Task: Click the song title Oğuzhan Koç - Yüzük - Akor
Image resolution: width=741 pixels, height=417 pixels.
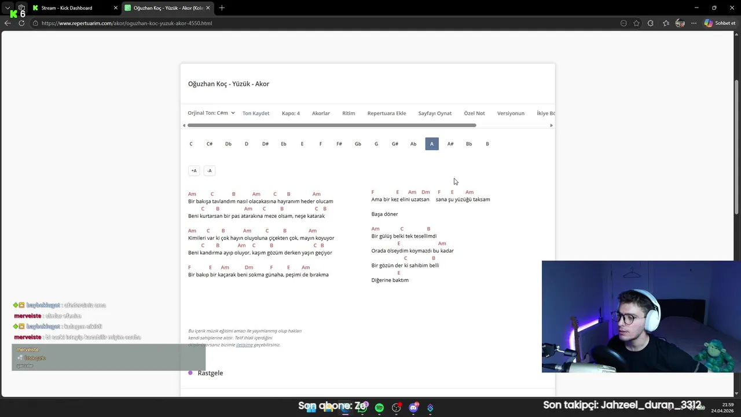Action: [x=229, y=84]
